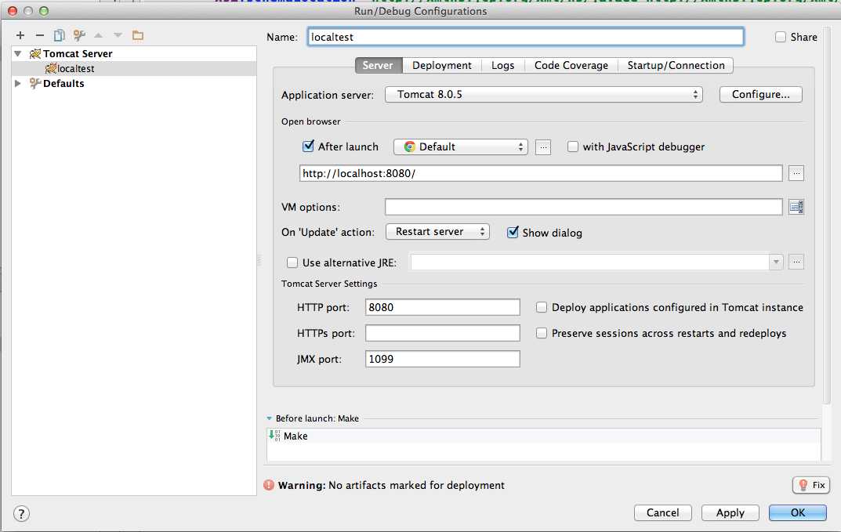Click the Configure... button

(760, 94)
